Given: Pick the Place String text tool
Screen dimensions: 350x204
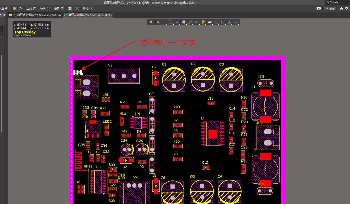Looking at the screenshot, I should (x=229, y=22).
